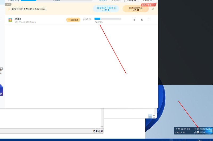Click the CPU: 4 % monitor reading
Viewport: 213px width, 141px height.
point(180,132)
